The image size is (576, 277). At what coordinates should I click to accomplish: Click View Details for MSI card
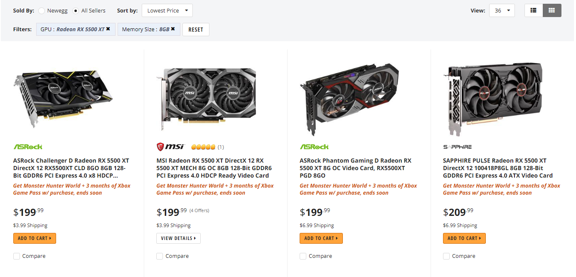coord(179,238)
